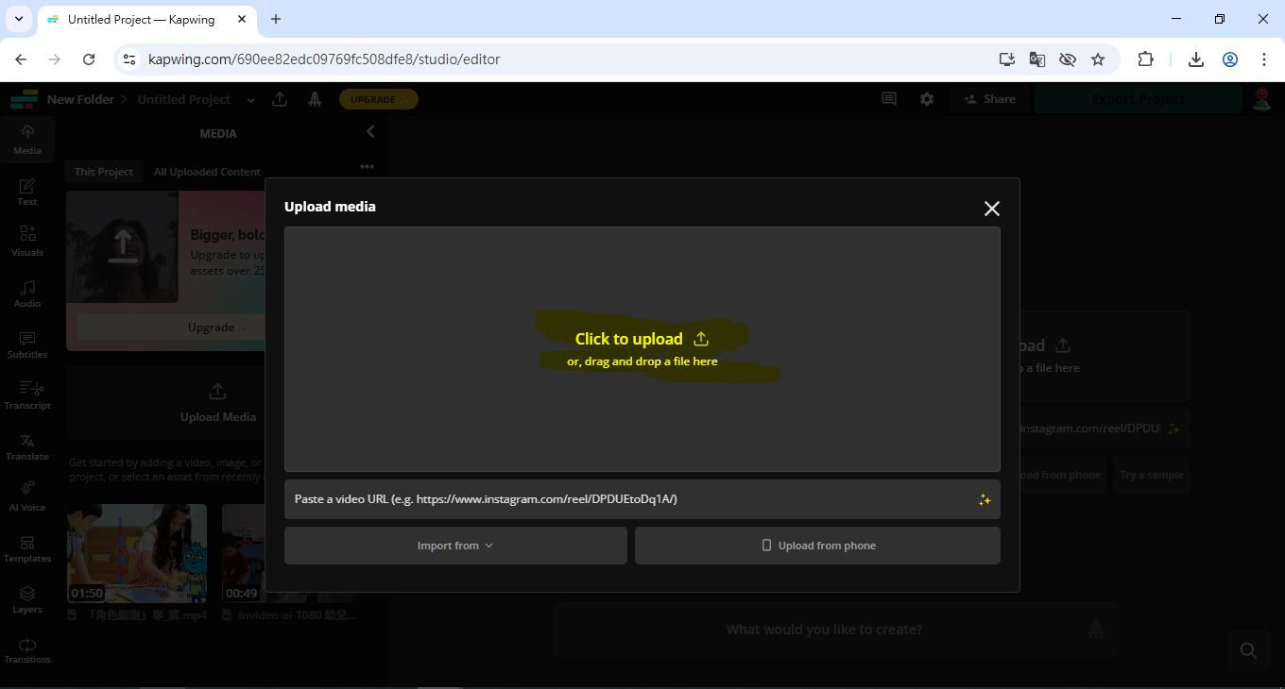Viewport: 1285px width, 689px height.
Task: Open the Audio sidebar panel
Action: click(27, 294)
